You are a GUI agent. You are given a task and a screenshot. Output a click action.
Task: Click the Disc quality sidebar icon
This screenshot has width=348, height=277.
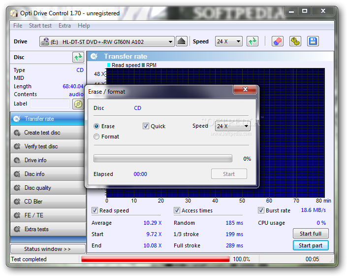point(17,188)
